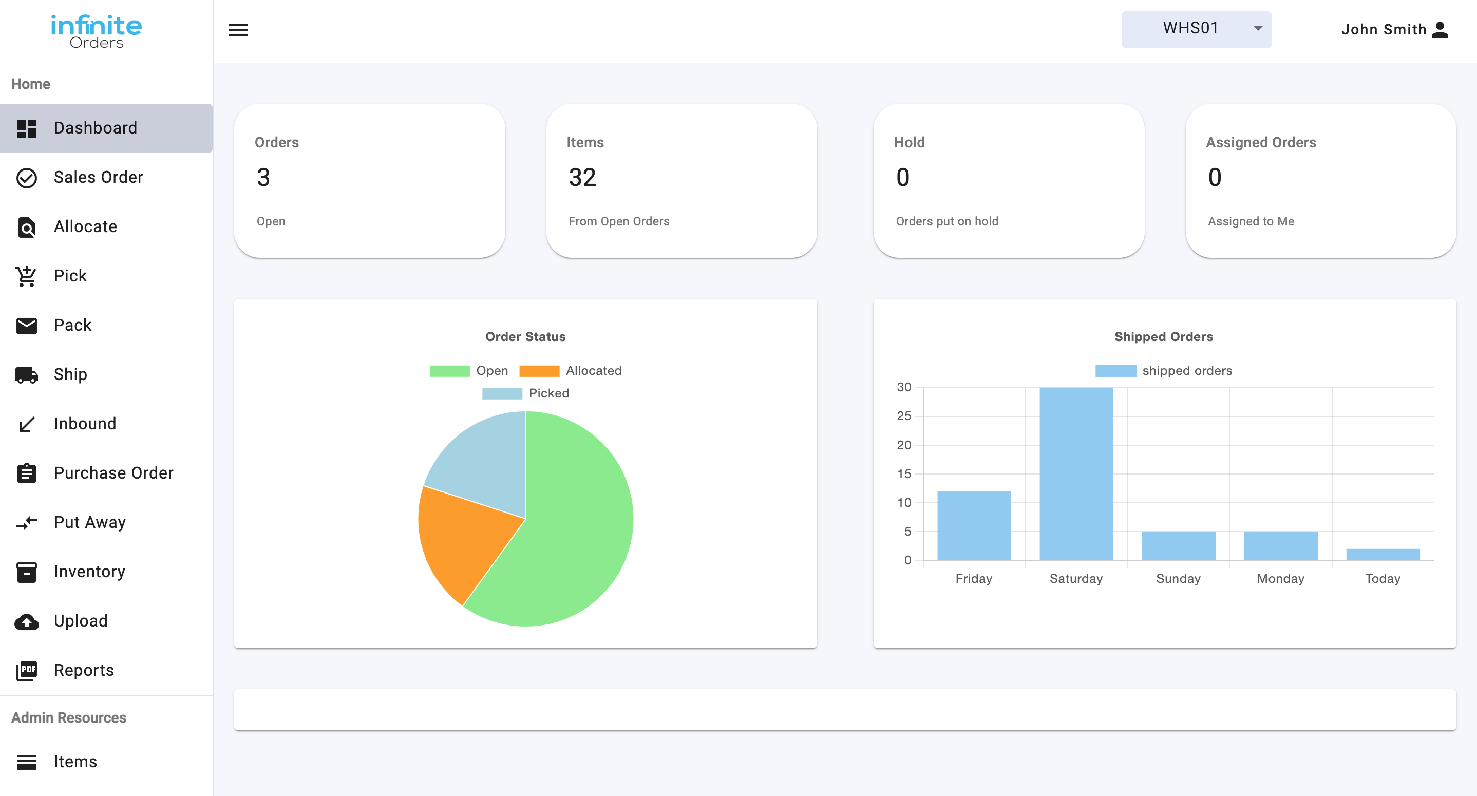The height and width of the screenshot is (796, 1477).
Task: Select the Pack envelope icon
Action: 26,325
